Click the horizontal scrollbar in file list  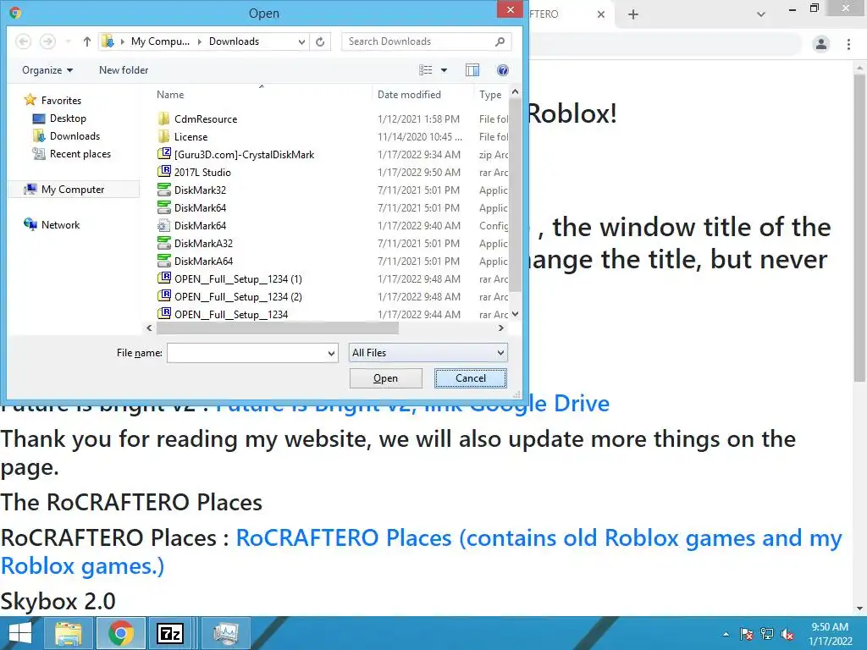click(278, 328)
